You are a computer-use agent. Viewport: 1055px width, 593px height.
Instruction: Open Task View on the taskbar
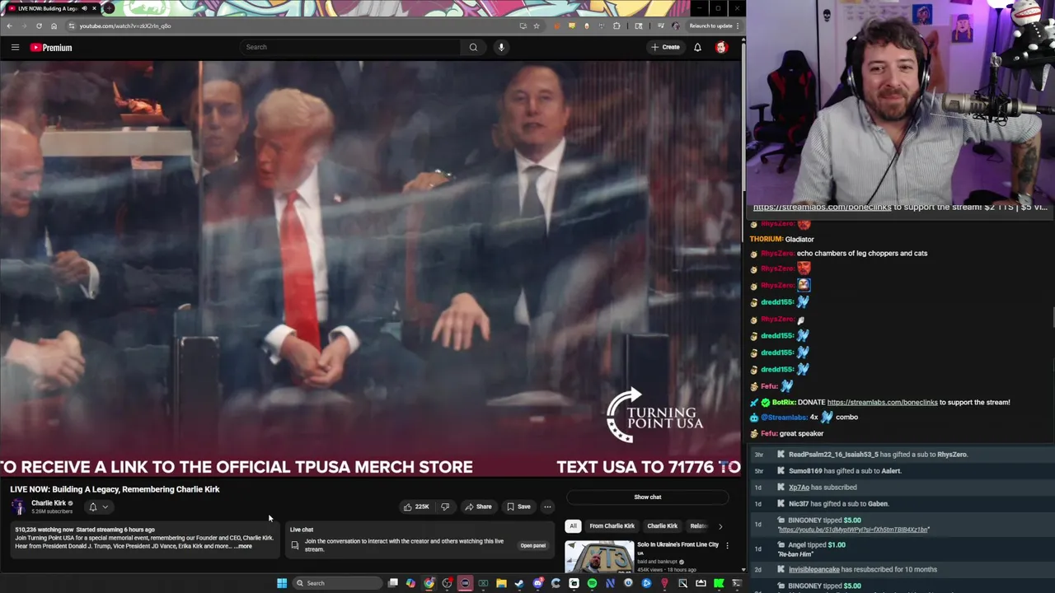click(x=393, y=583)
